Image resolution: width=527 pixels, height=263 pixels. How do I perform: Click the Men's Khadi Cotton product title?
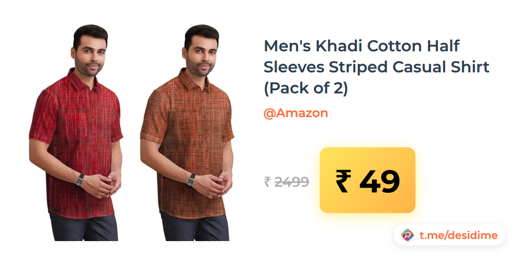(x=376, y=67)
